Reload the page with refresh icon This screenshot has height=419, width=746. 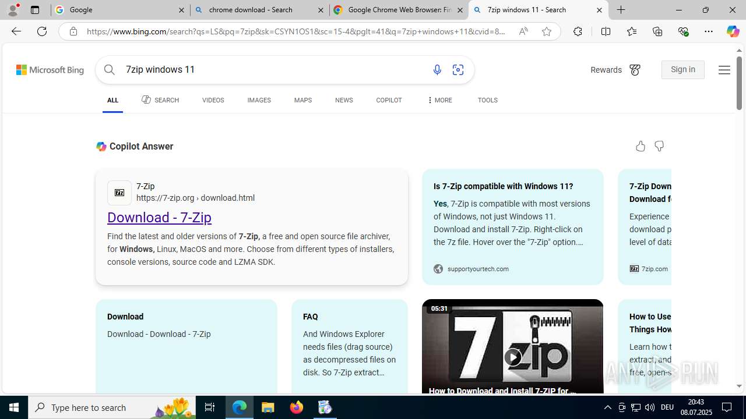pyautogui.click(x=42, y=31)
